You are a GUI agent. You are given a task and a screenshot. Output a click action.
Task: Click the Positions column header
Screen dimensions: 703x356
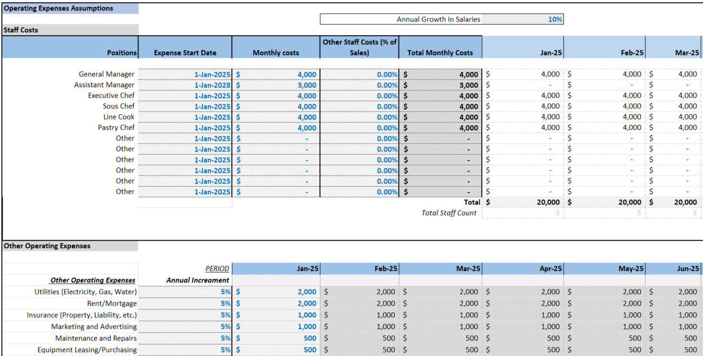coord(70,47)
